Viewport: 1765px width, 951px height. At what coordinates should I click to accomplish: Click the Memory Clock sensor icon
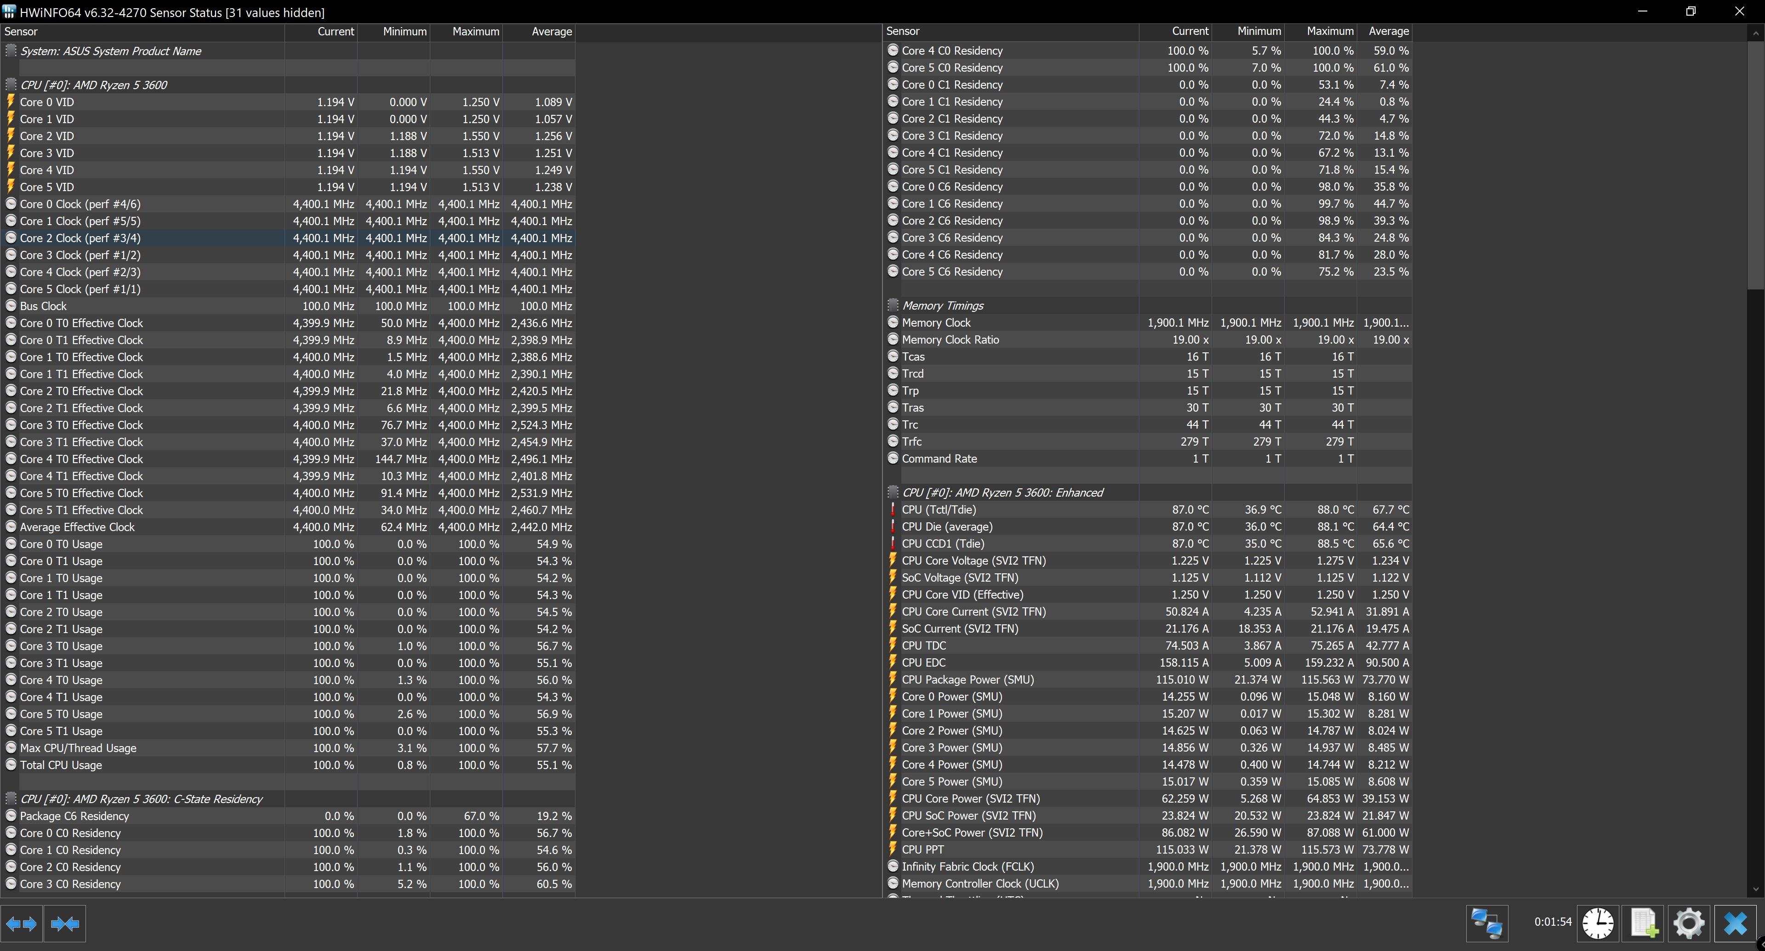tap(892, 322)
